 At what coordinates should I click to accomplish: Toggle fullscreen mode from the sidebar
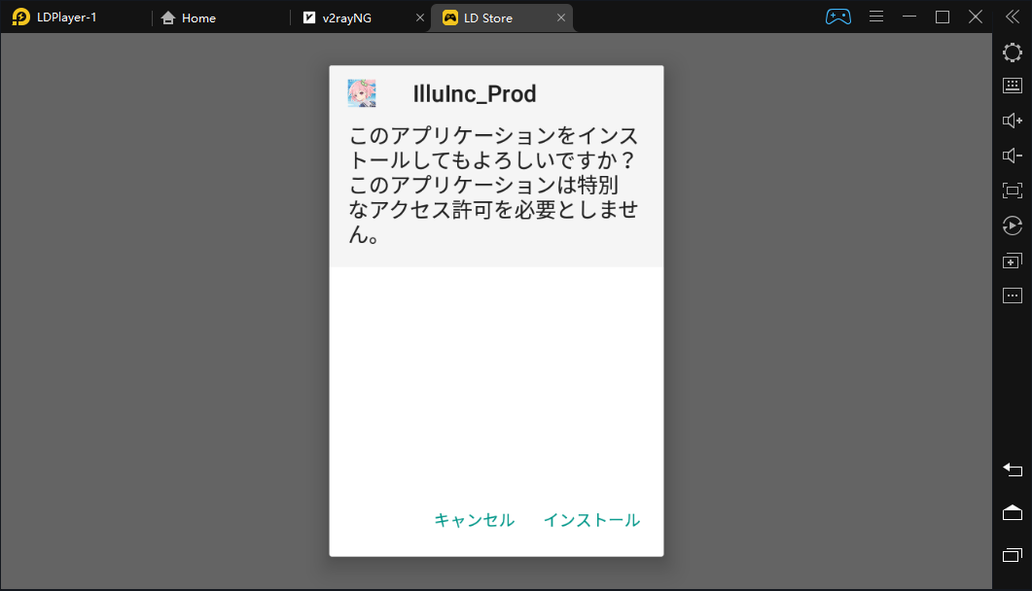[x=1012, y=191]
